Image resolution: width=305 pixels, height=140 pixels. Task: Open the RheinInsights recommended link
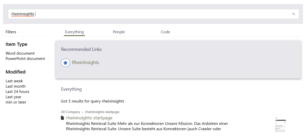tap(85, 62)
